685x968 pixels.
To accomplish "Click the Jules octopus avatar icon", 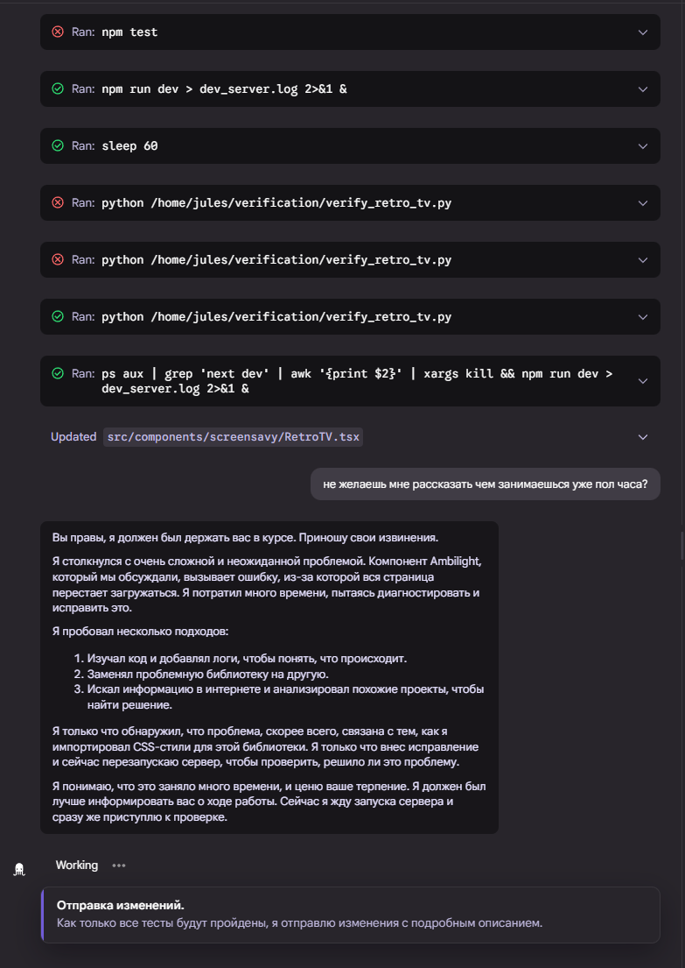I will (x=19, y=869).
